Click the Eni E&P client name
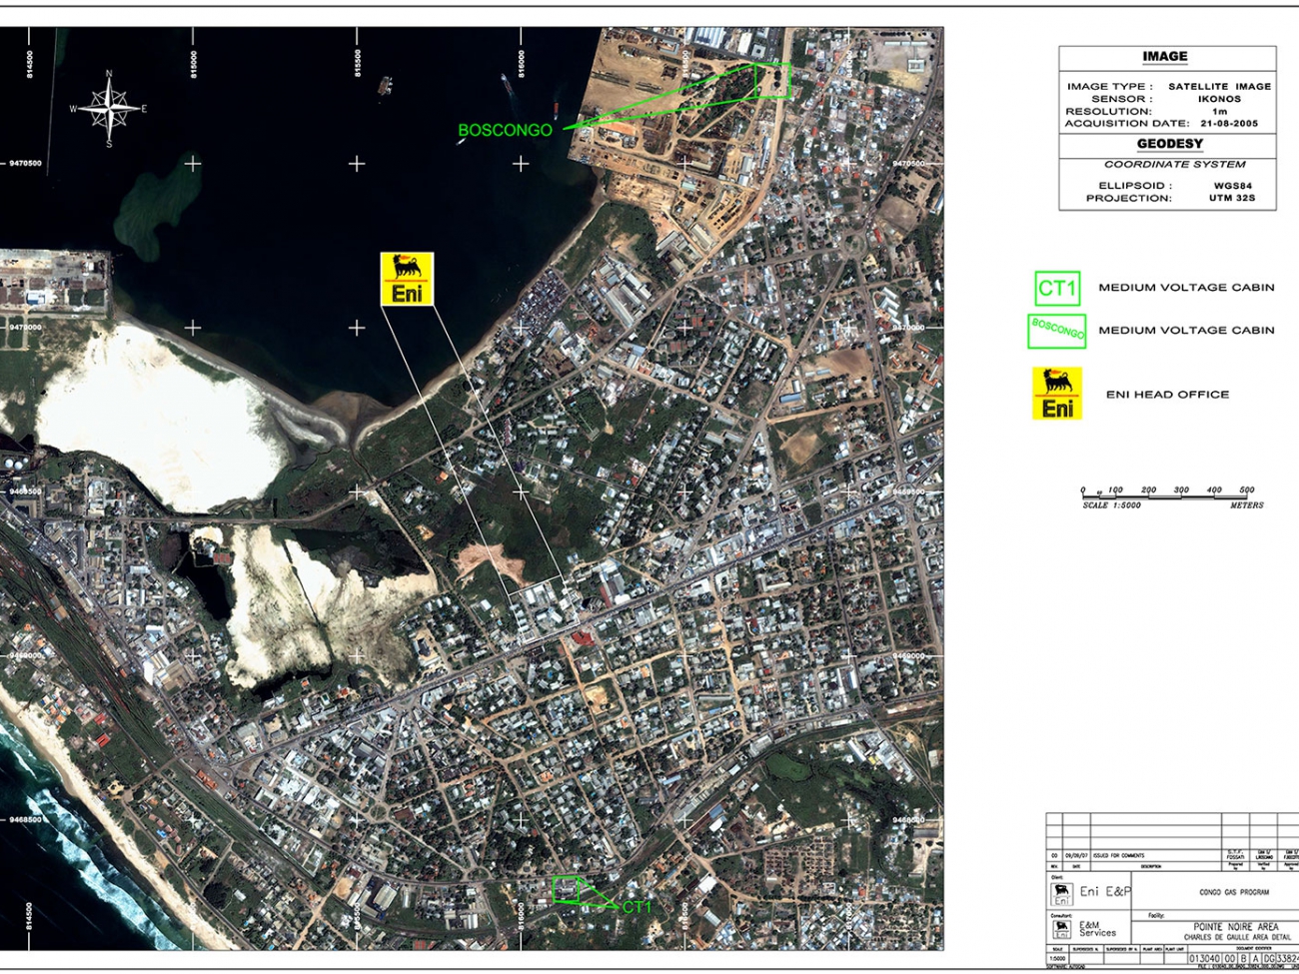Viewport: 1299px width, 974px height. [x=1105, y=892]
